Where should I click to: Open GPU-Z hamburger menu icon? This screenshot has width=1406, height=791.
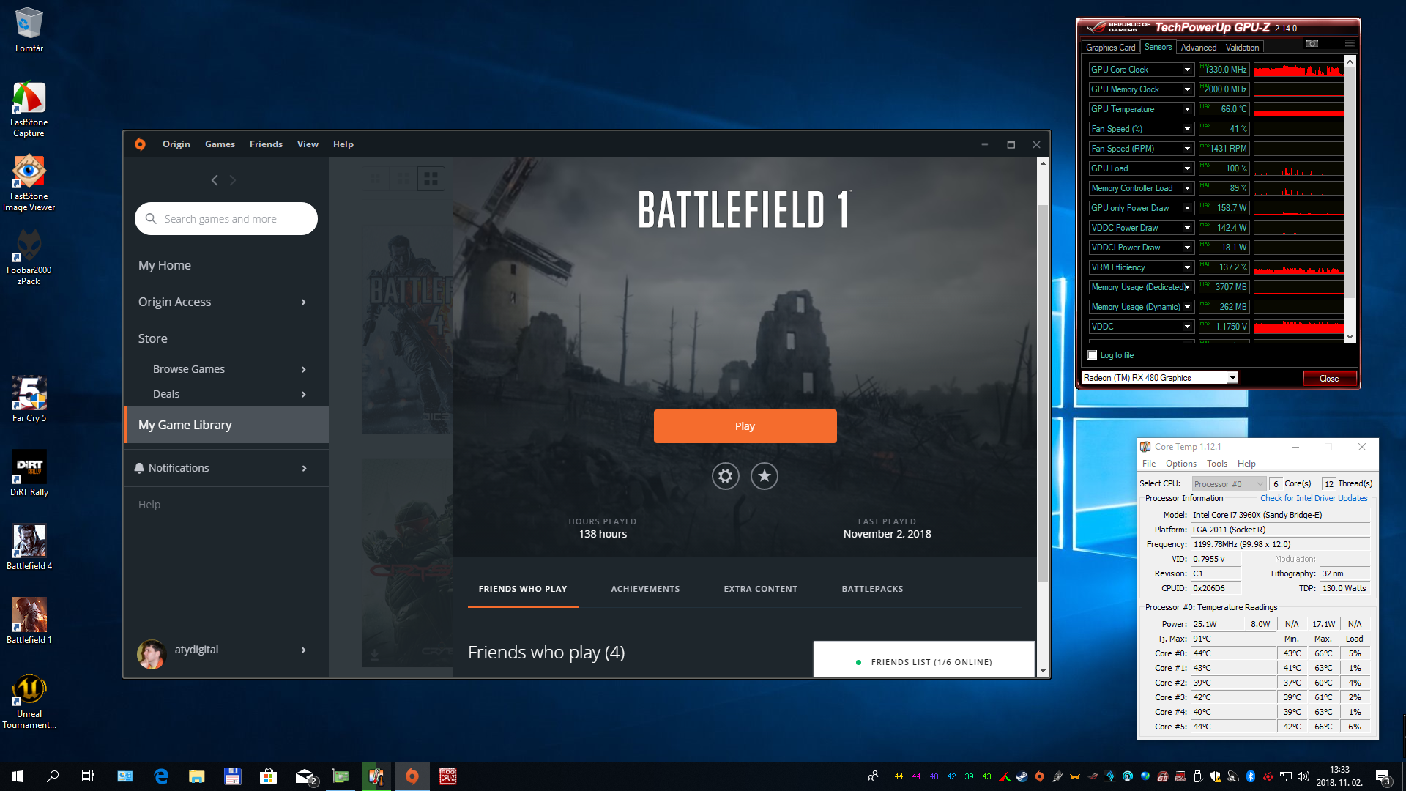click(x=1350, y=44)
